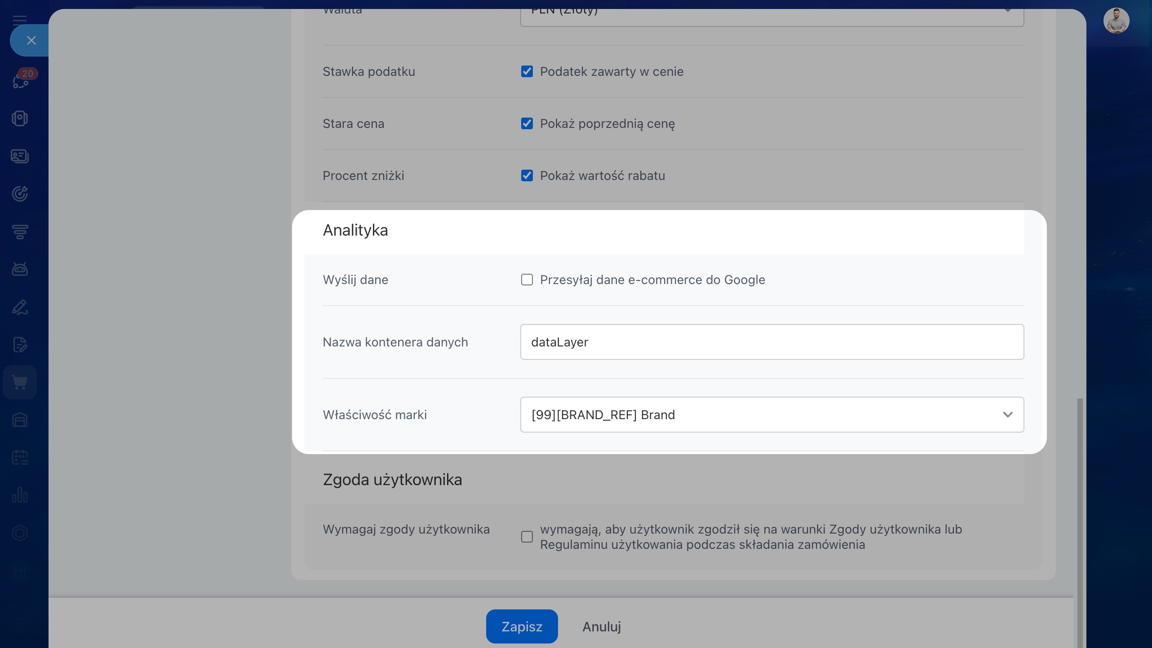Click the Anuluj link

click(602, 626)
